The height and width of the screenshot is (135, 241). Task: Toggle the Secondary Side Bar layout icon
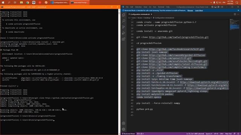pos(218,7)
